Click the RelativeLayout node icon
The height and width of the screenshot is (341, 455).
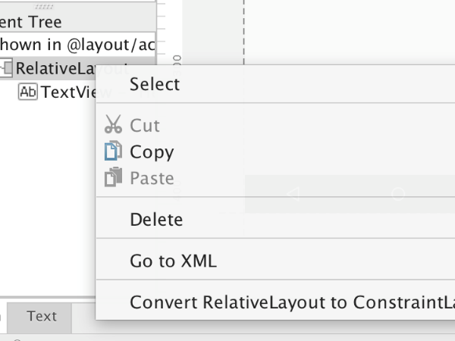[6, 68]
